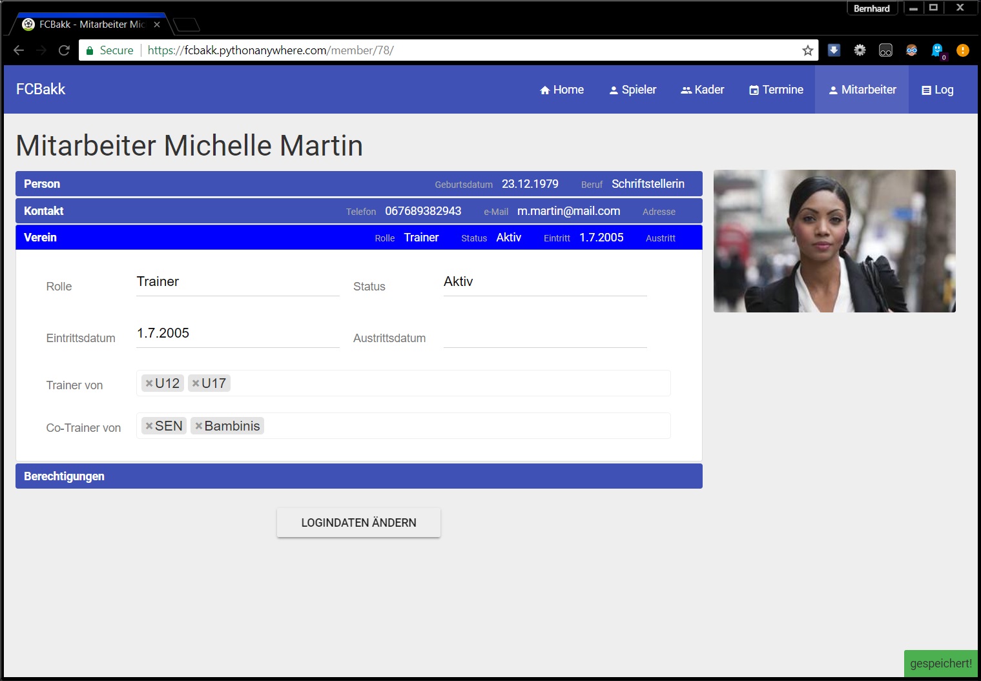The image size is (981, 681).
Task: Delete the SEN co-trainer tag
Action: 149,426
